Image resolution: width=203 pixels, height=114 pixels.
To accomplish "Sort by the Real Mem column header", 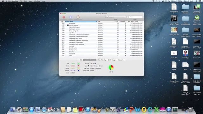I will (x=130, y=22).
